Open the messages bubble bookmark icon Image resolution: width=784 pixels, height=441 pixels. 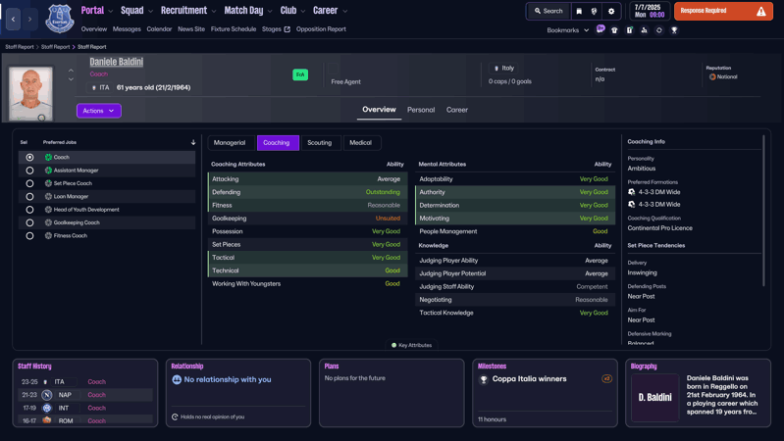click(600, 29)
